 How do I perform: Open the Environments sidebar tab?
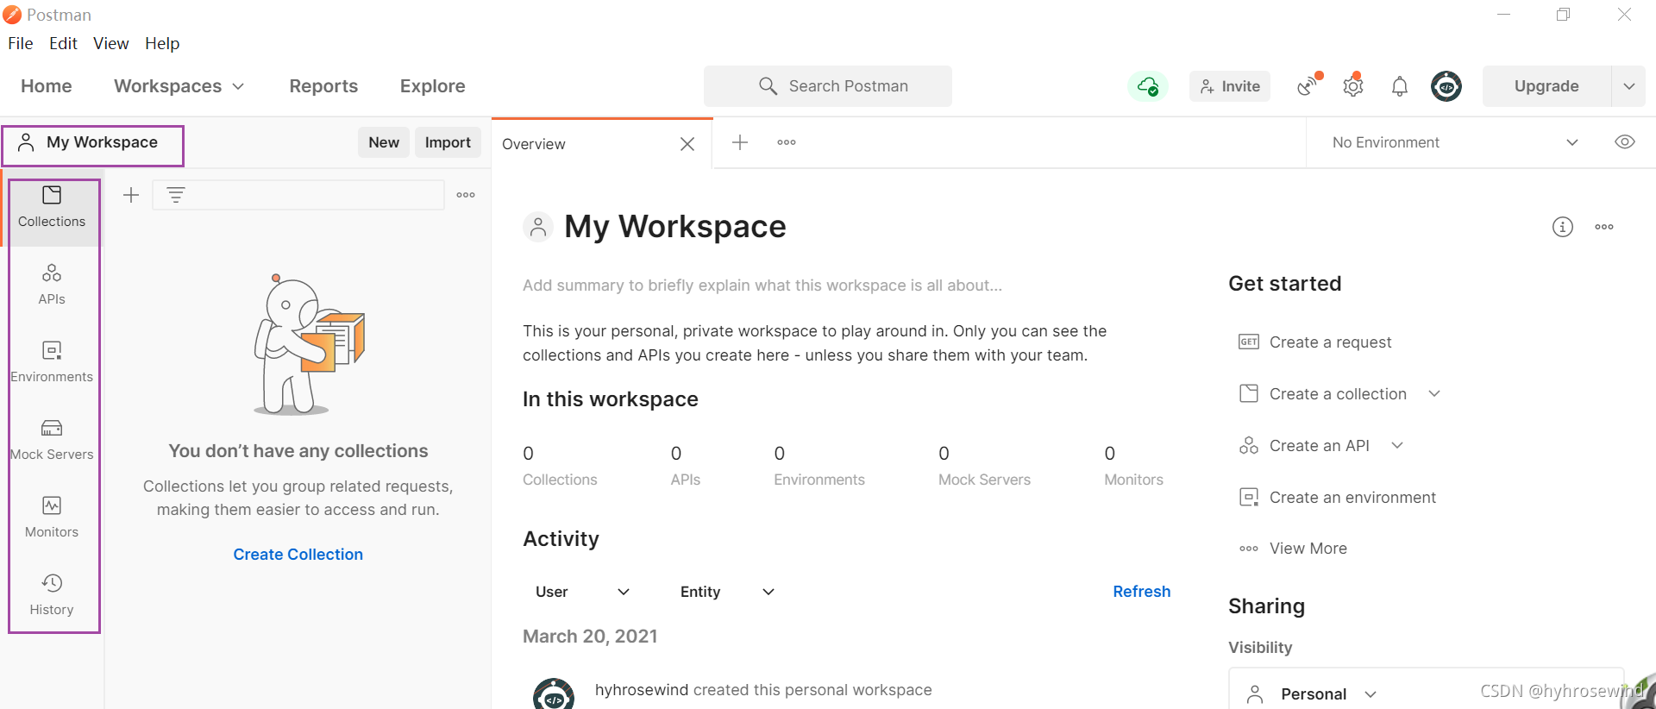52,362
